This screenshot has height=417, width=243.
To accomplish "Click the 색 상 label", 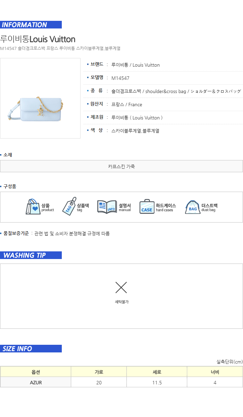I will [x=97, y=131].
